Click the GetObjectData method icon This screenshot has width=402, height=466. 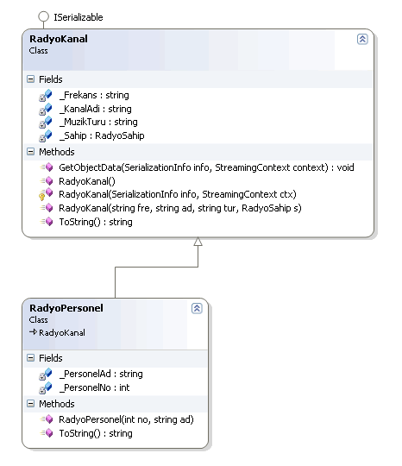(47, 167)
